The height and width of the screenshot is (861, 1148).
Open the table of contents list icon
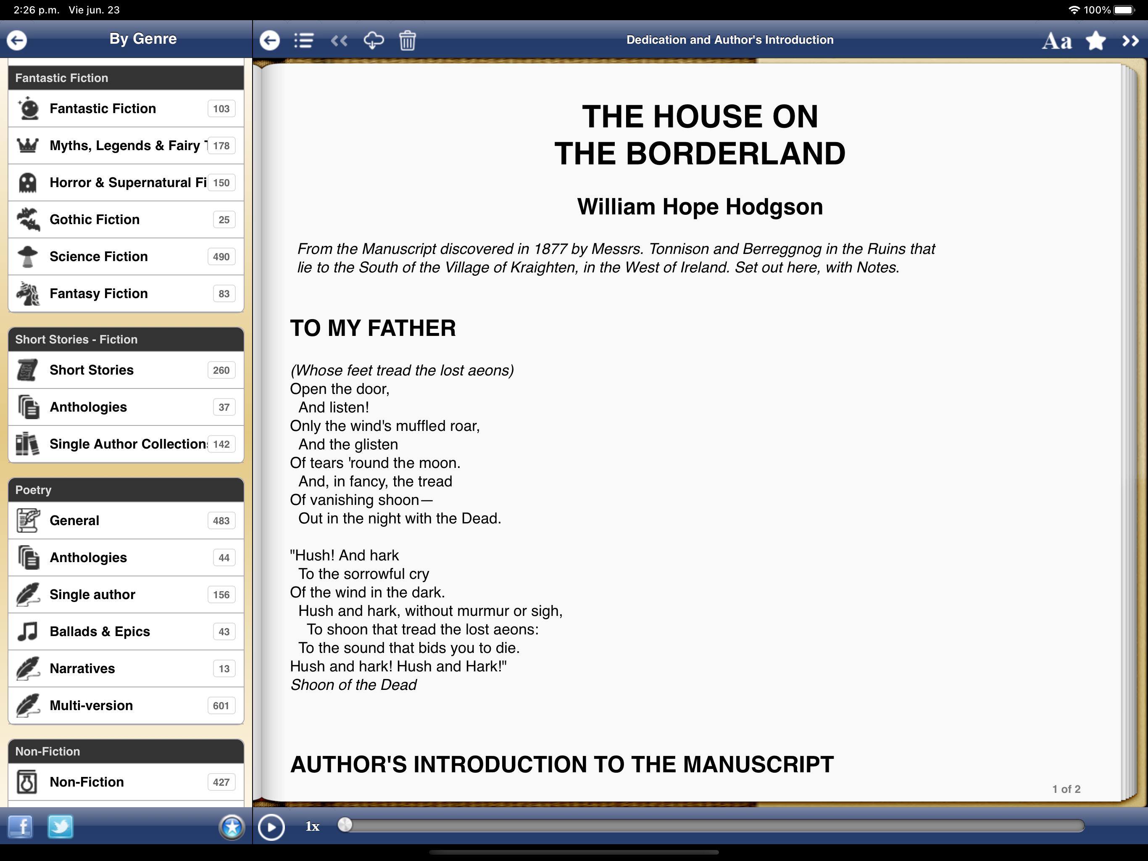point(304,40)
